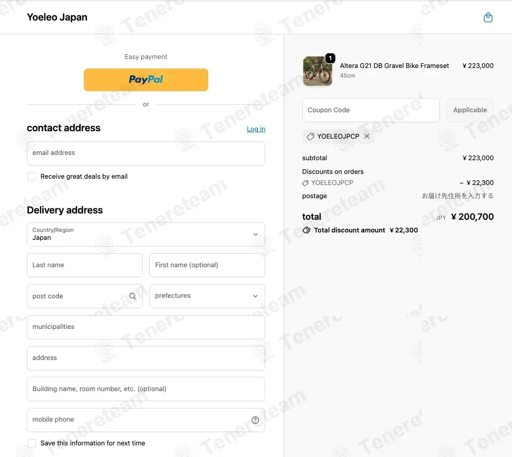Click the Last name input field

[85, 265]
